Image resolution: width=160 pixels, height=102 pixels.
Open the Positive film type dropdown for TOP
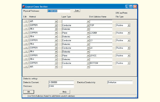coord(129,25)
